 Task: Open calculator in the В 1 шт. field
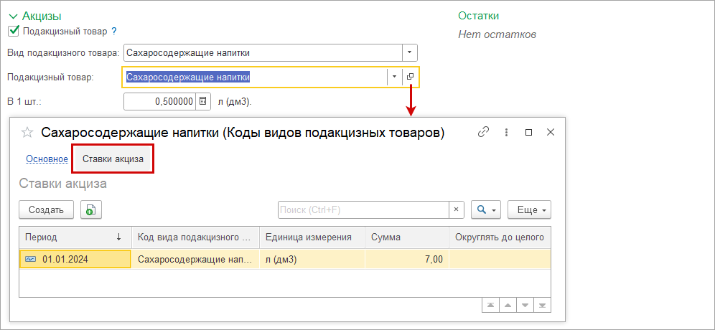(x=203, y=101)
